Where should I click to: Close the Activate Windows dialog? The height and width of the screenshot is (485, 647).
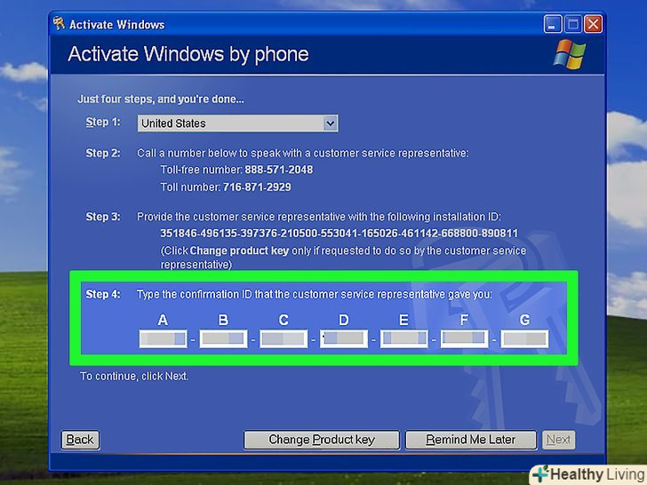[593, 24]
